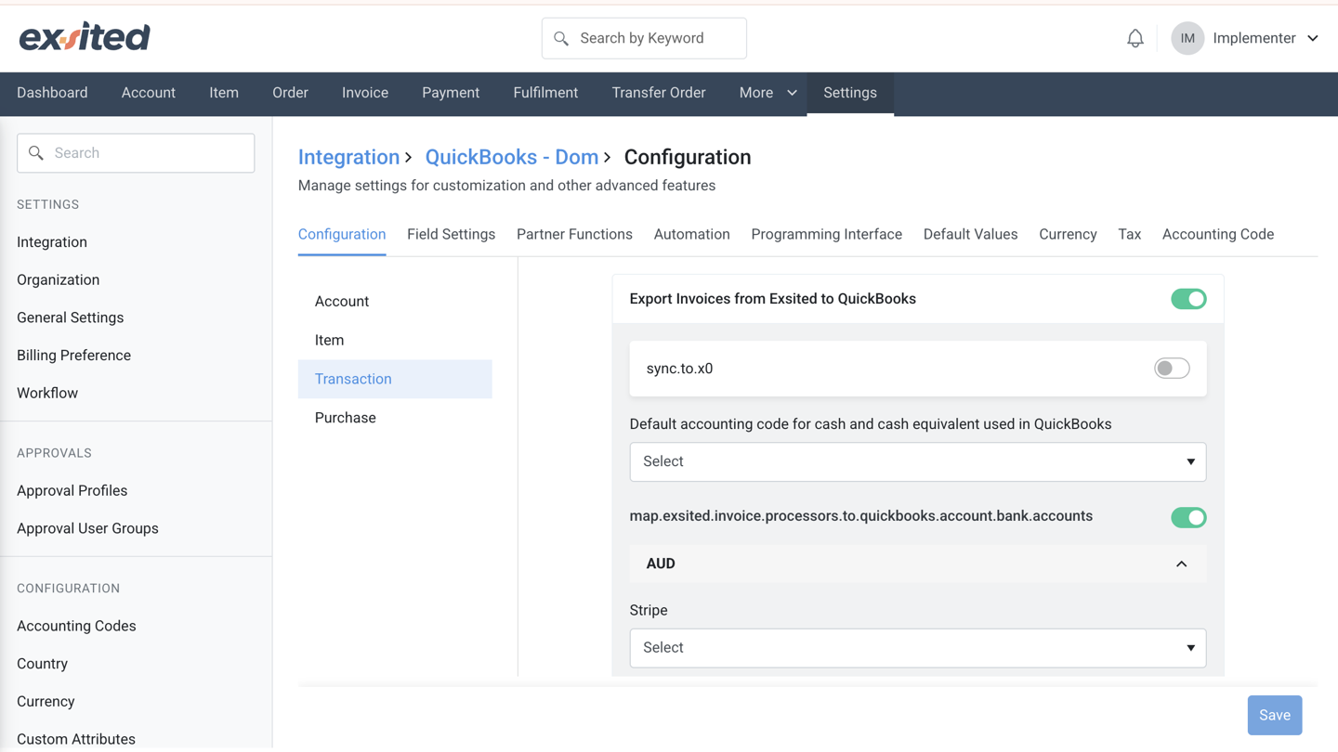This screenshot has width=1338, height=752.
Task: Open Approval User Groups in the sidebar
Action: [87, 528]
